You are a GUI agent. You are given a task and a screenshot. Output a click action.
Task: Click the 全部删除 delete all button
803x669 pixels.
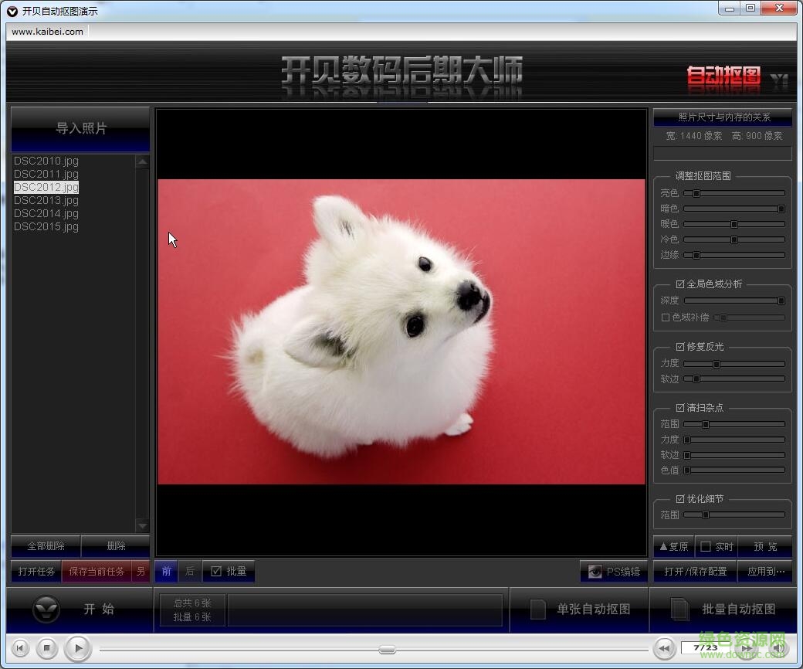[46, 546]
